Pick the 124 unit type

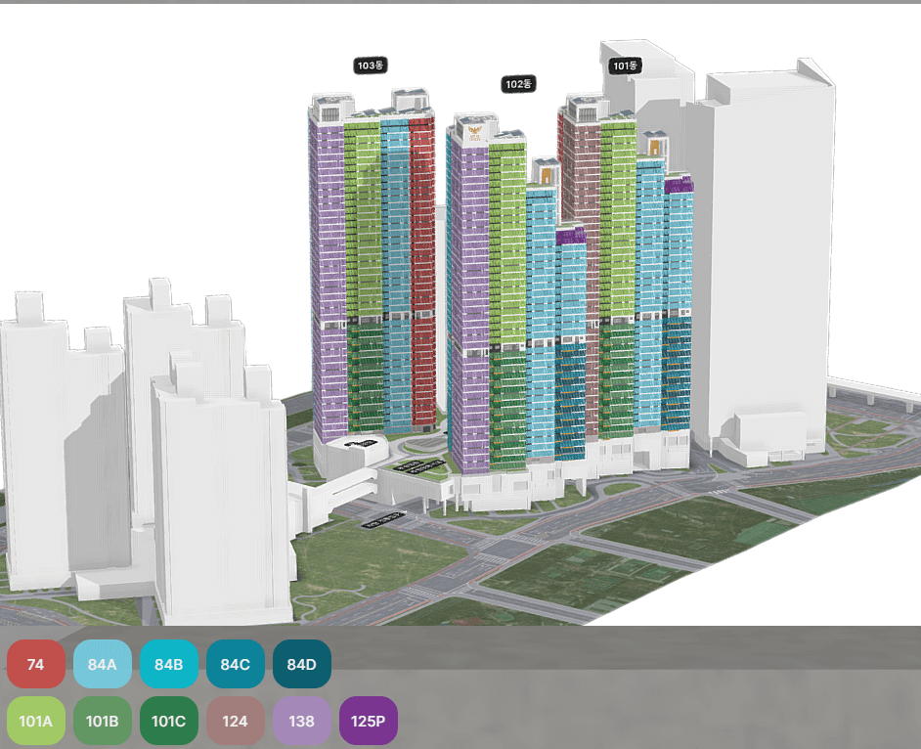tap(235, 721)
